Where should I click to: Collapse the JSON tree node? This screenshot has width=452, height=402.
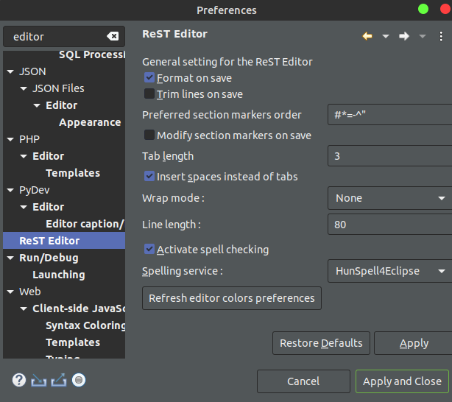coord(10,71)
